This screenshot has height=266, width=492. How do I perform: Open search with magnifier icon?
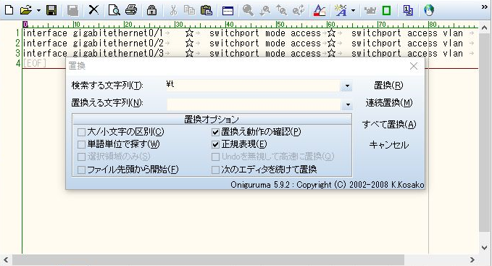[248, 10]
